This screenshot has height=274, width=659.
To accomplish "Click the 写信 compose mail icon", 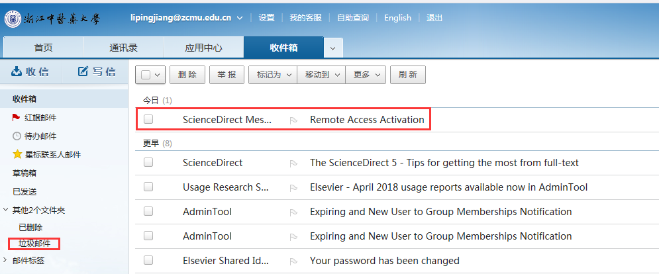I will [83, 71].
